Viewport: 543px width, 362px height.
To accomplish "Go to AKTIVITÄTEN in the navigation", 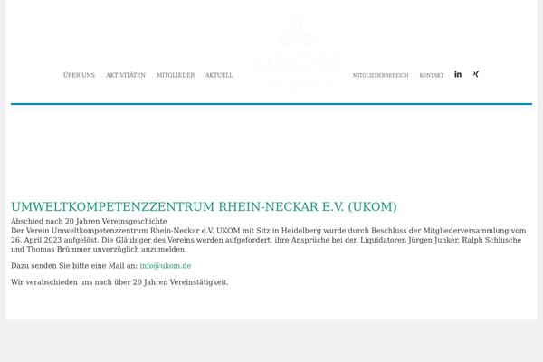I will 126,75.
